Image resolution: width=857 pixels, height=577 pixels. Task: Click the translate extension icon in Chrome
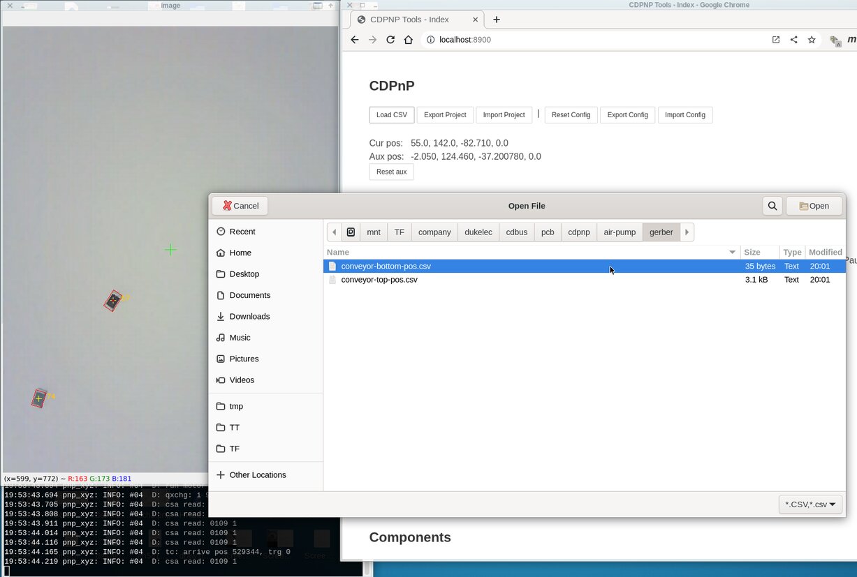coord(835,40)
